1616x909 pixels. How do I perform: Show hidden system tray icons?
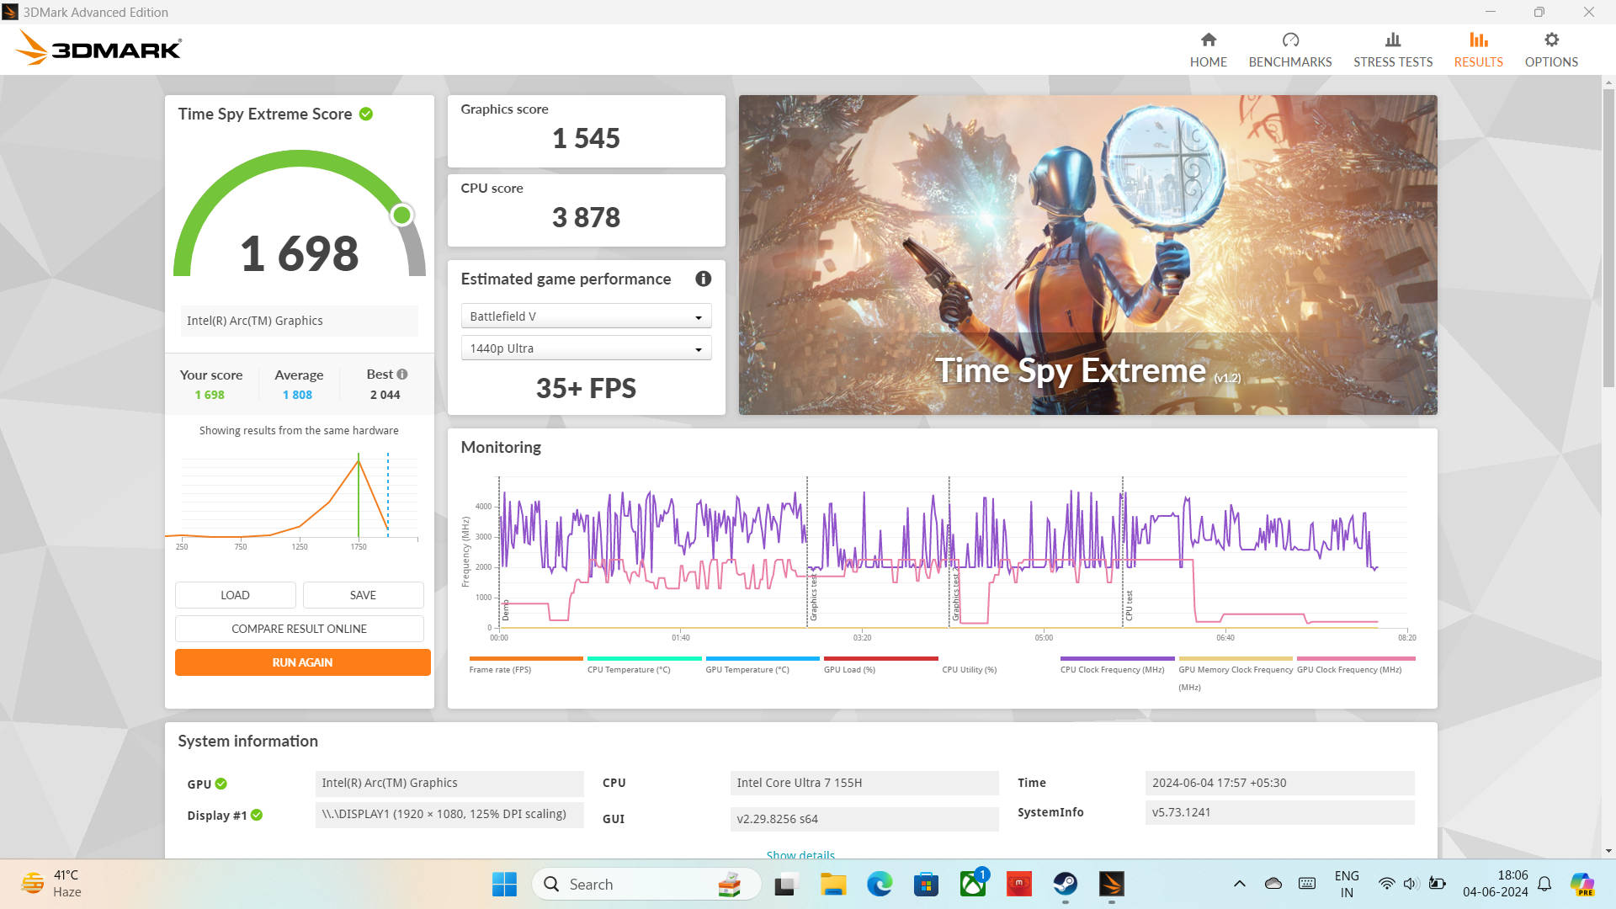(x=1239, y=884)
